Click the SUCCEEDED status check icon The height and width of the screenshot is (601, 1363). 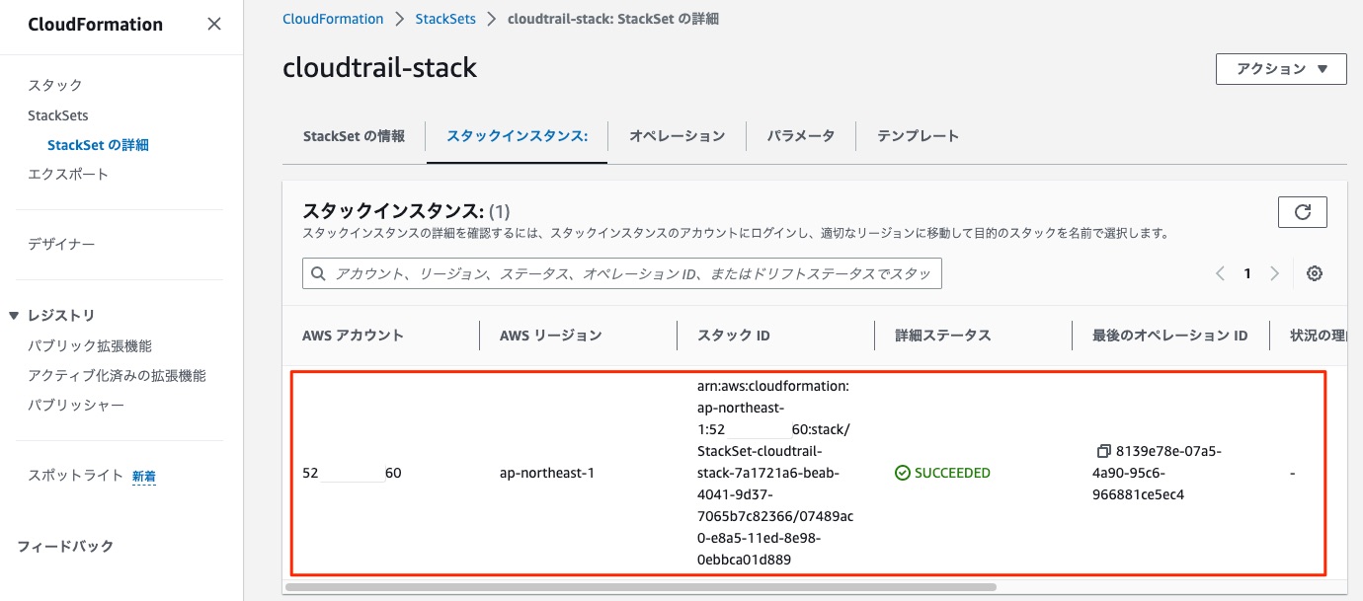coord(903,472)
